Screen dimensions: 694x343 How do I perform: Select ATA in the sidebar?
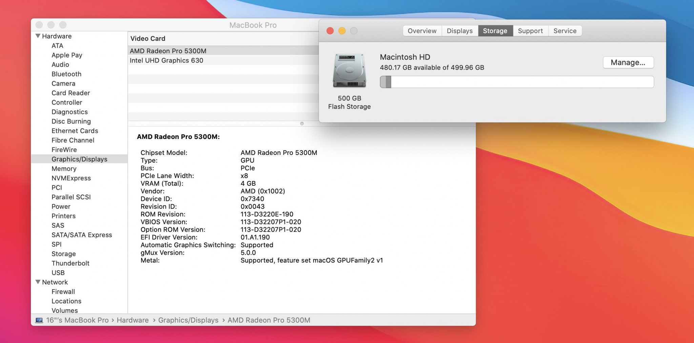pos(57,46)
